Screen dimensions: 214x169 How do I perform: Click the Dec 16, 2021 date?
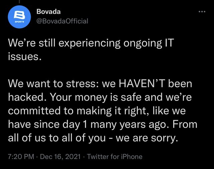(60, 157)
